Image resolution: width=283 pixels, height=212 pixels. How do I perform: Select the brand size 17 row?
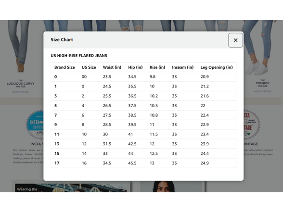pyautogui.click(x=143, y=163)
